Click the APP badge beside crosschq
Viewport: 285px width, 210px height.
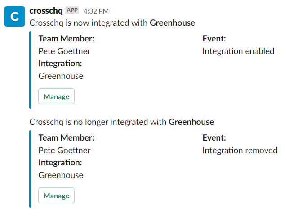pos(72,10)
